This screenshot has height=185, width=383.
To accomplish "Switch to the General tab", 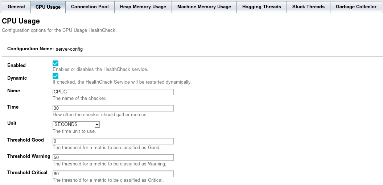I will (16, 7).
